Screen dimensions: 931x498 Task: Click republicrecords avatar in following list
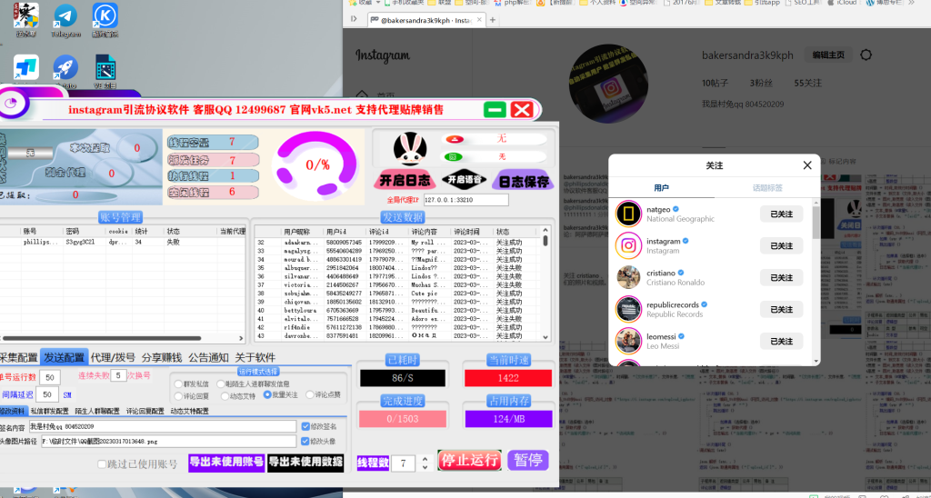click(627, 309)
